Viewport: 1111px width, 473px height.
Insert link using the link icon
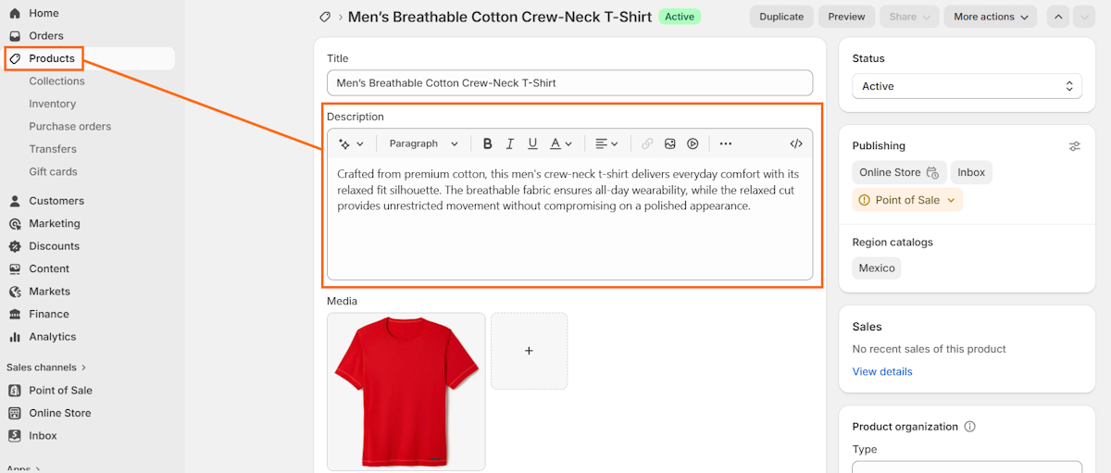(x=647, y=143)
